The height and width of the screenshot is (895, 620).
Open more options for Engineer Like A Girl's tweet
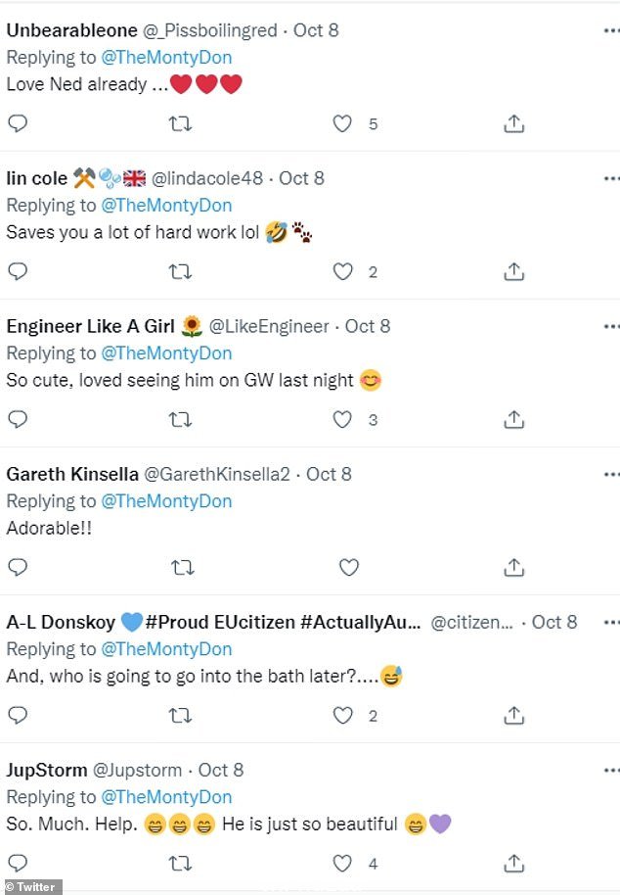coord(611,326)
